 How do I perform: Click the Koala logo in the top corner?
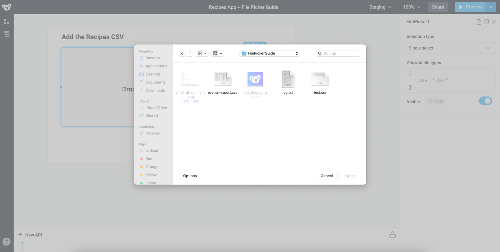[x=6, y=7]
